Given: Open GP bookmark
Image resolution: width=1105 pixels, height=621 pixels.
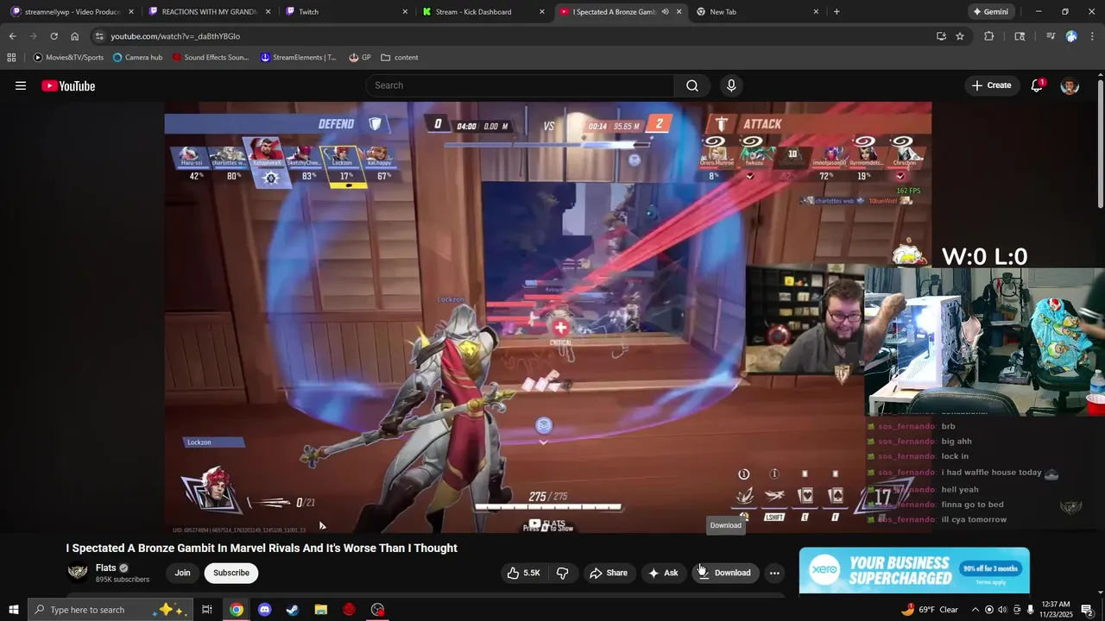Looking at the screenshot, I should point(360,58).
